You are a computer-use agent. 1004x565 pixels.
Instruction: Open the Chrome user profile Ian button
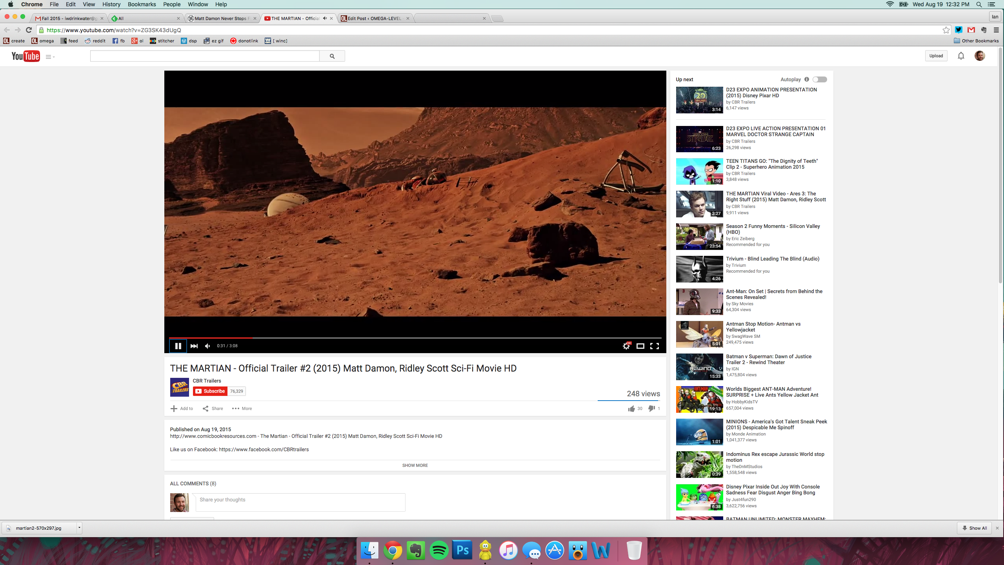tap(995, 17)
